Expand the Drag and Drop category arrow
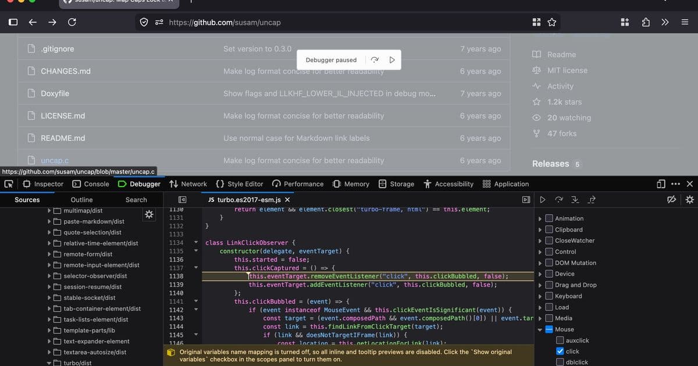 coord(540,285)
